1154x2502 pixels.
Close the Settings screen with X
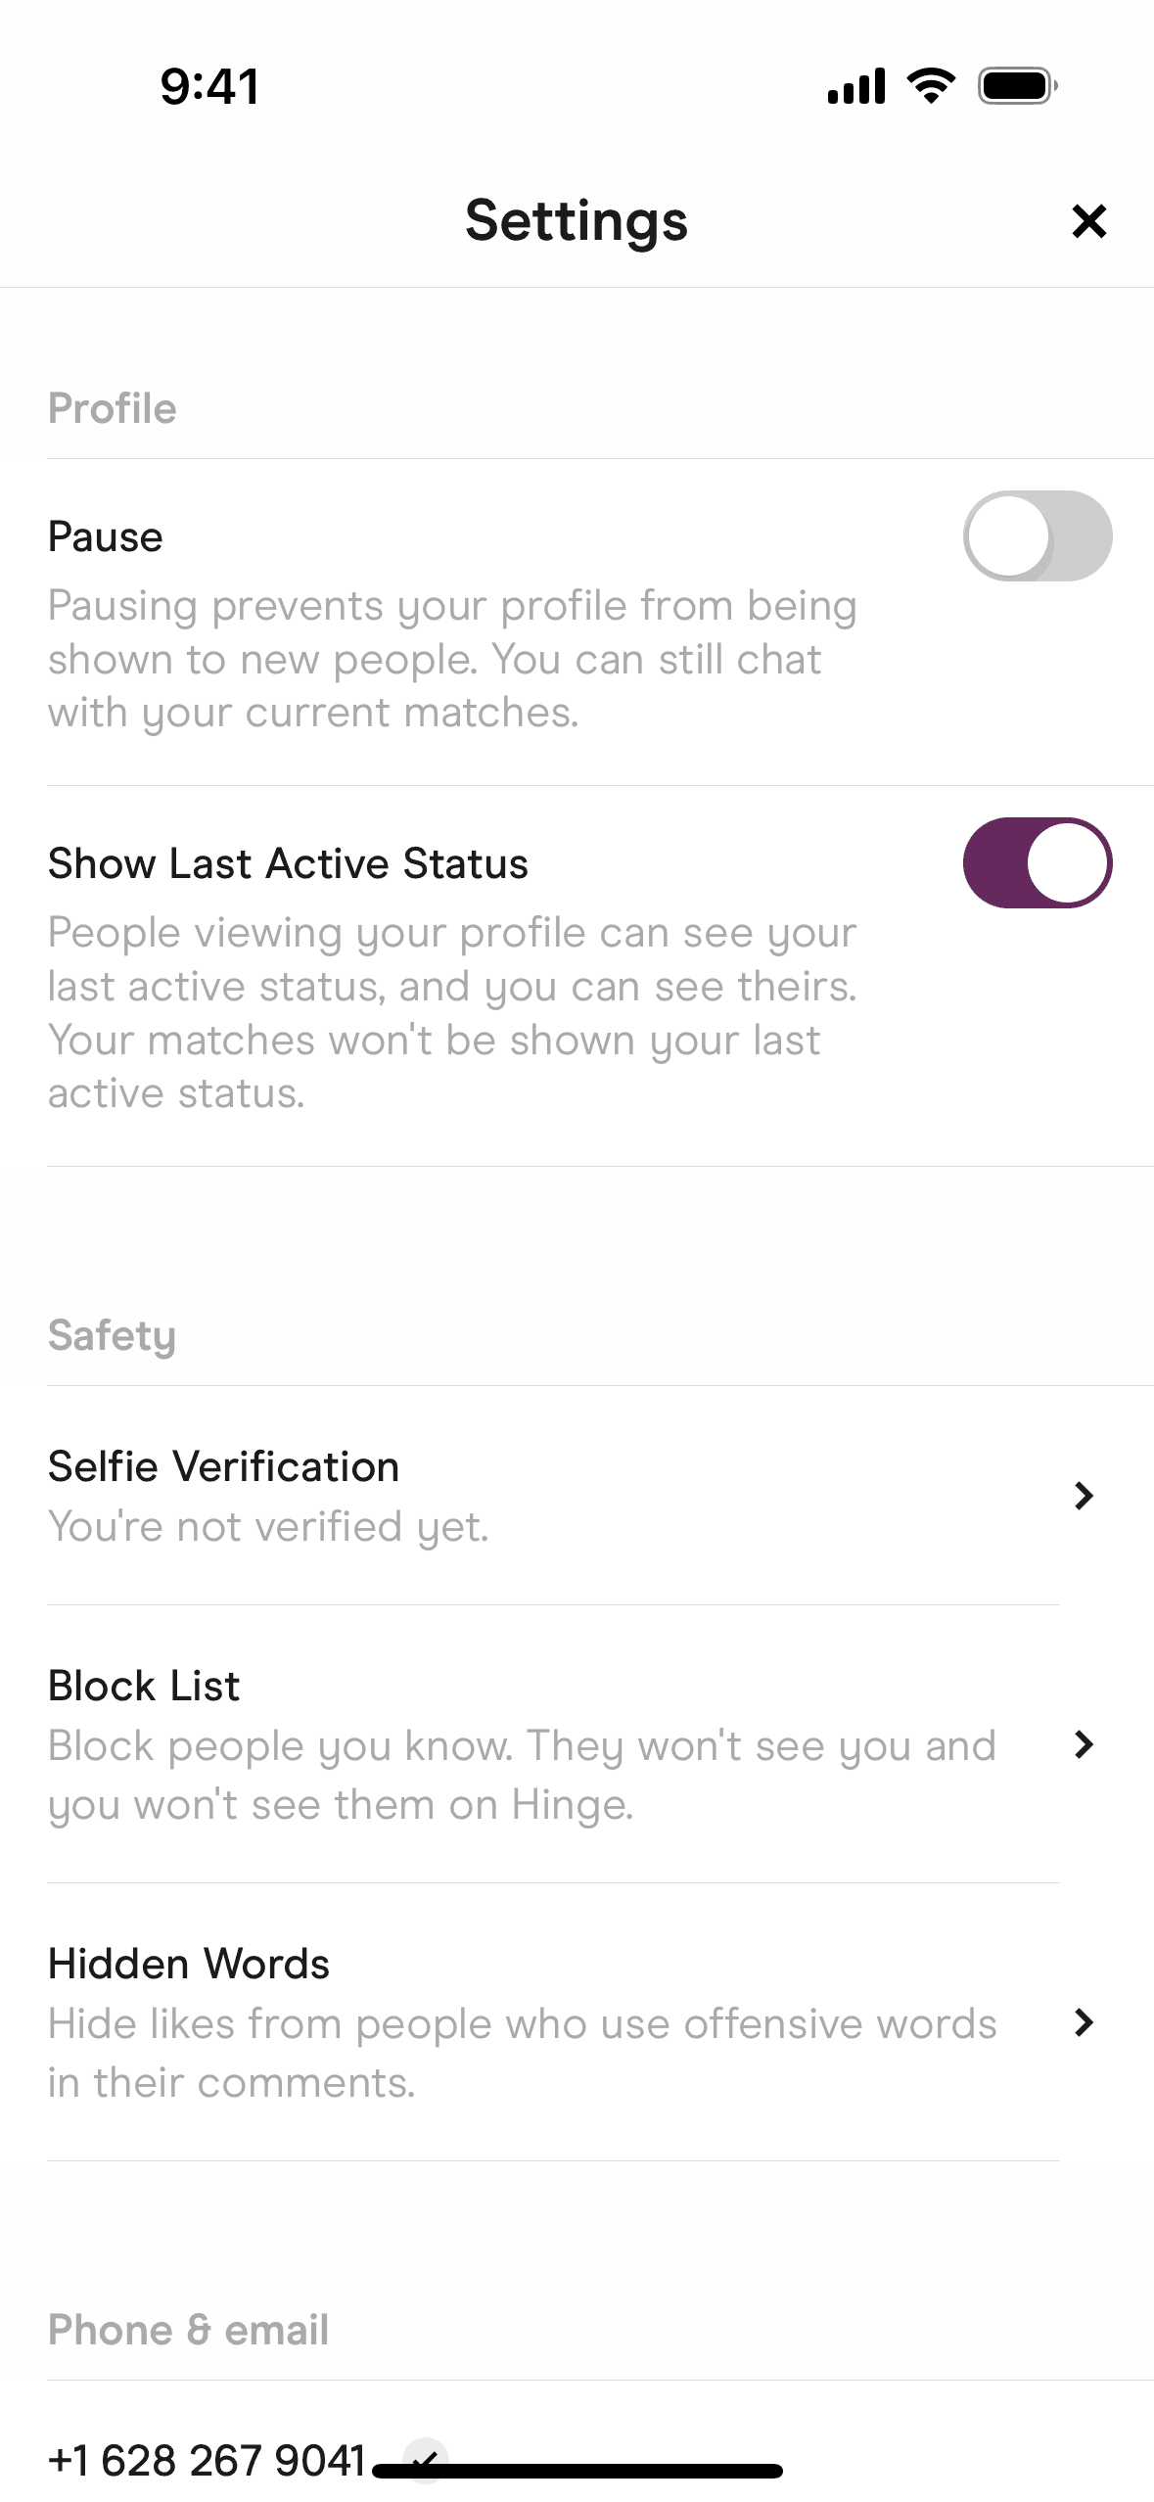(x=1088, y=221)
